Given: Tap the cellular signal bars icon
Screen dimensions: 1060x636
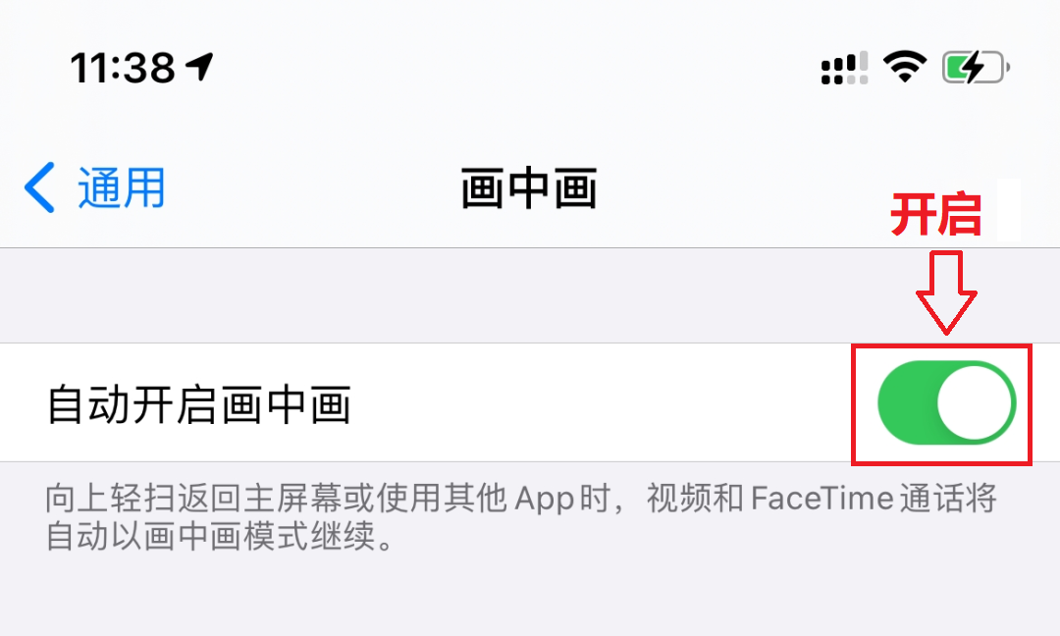Looking at the screenshot, I should tap(844, 69).
